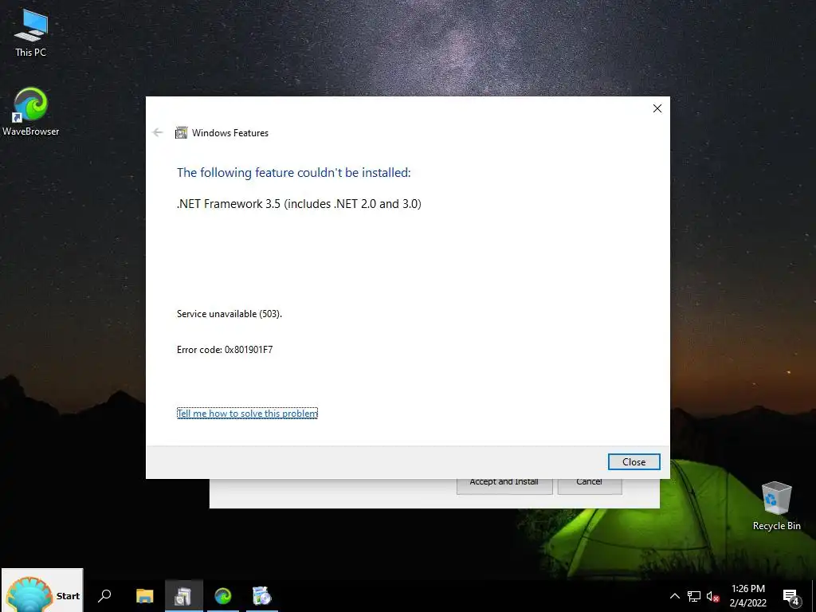Show hidden system tray icons

coord(674,596)
